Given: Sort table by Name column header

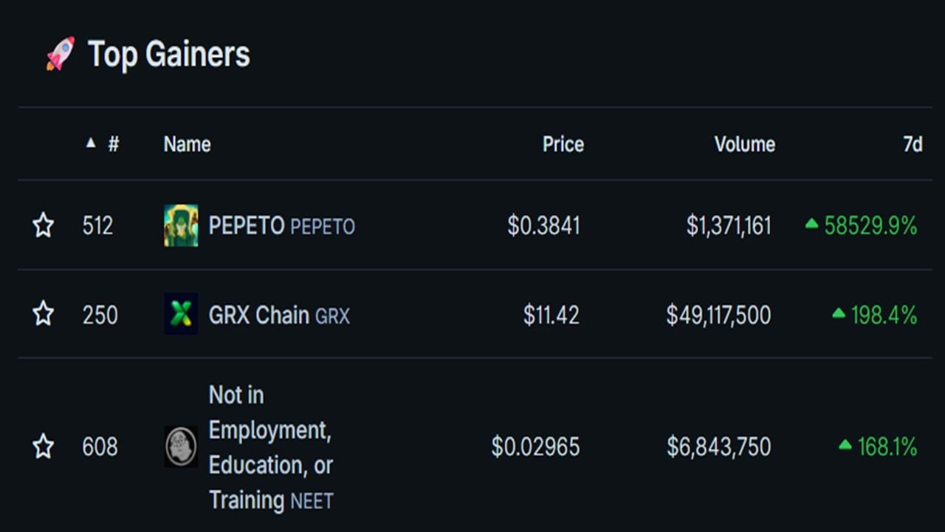Looking at the screenshot, I should point(187,144).
